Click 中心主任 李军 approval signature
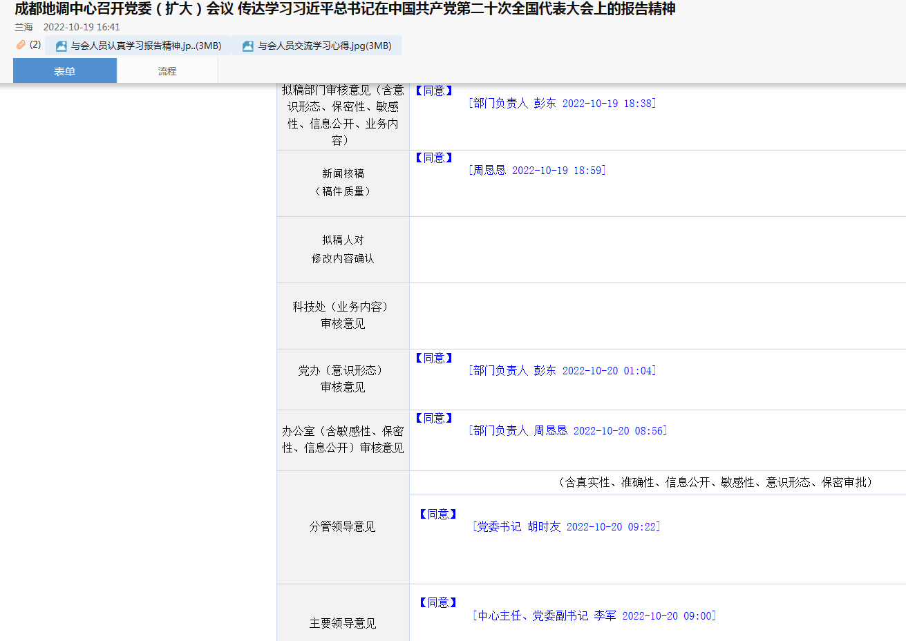 (x=594, y=616)
